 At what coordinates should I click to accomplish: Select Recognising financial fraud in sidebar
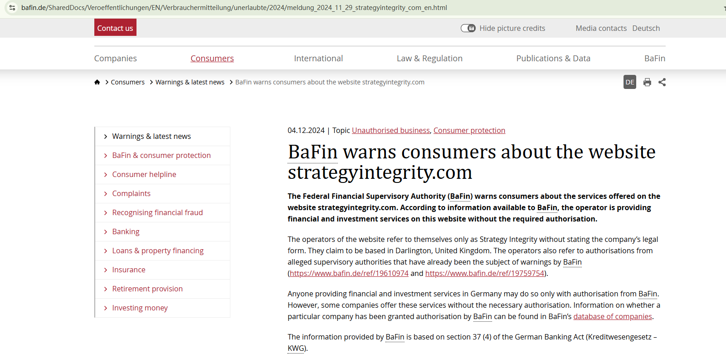click(x=157, y=212)
